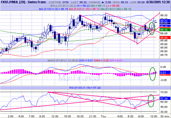
Task: Click the 12:30 time axis label
Action: [x=55, y=116]
